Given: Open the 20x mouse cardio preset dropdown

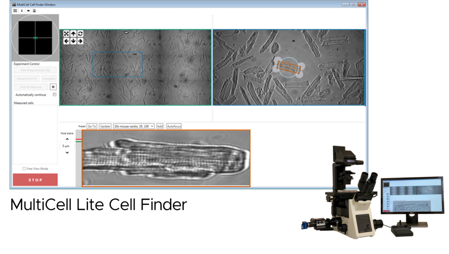Looking at the screenshot, I should [134, 126].
